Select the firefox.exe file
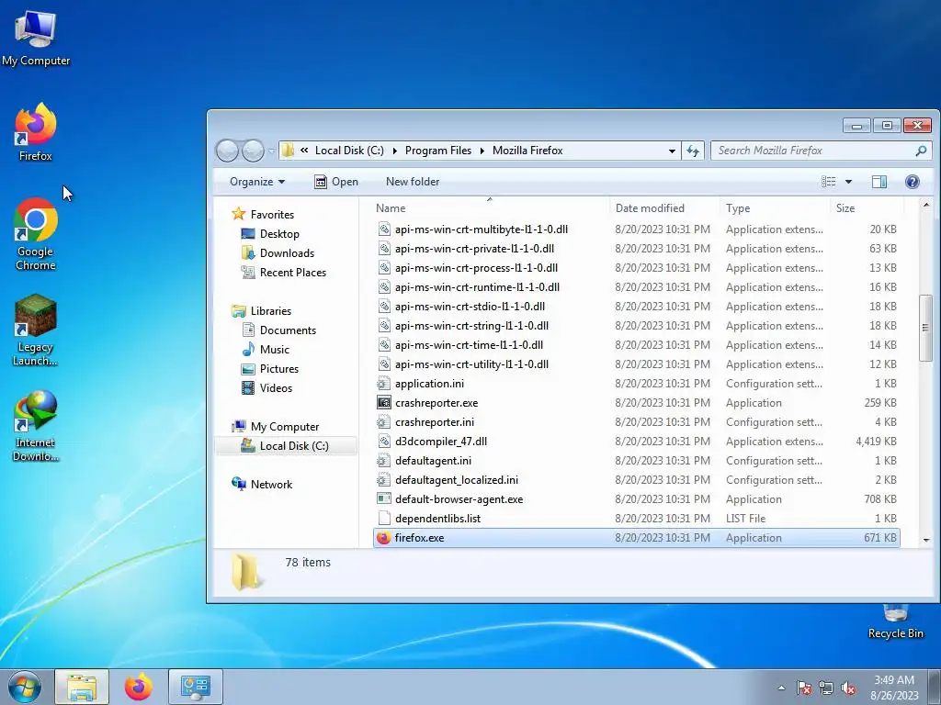The height and width of the screenshot is (705, 941). coord(636,538)
